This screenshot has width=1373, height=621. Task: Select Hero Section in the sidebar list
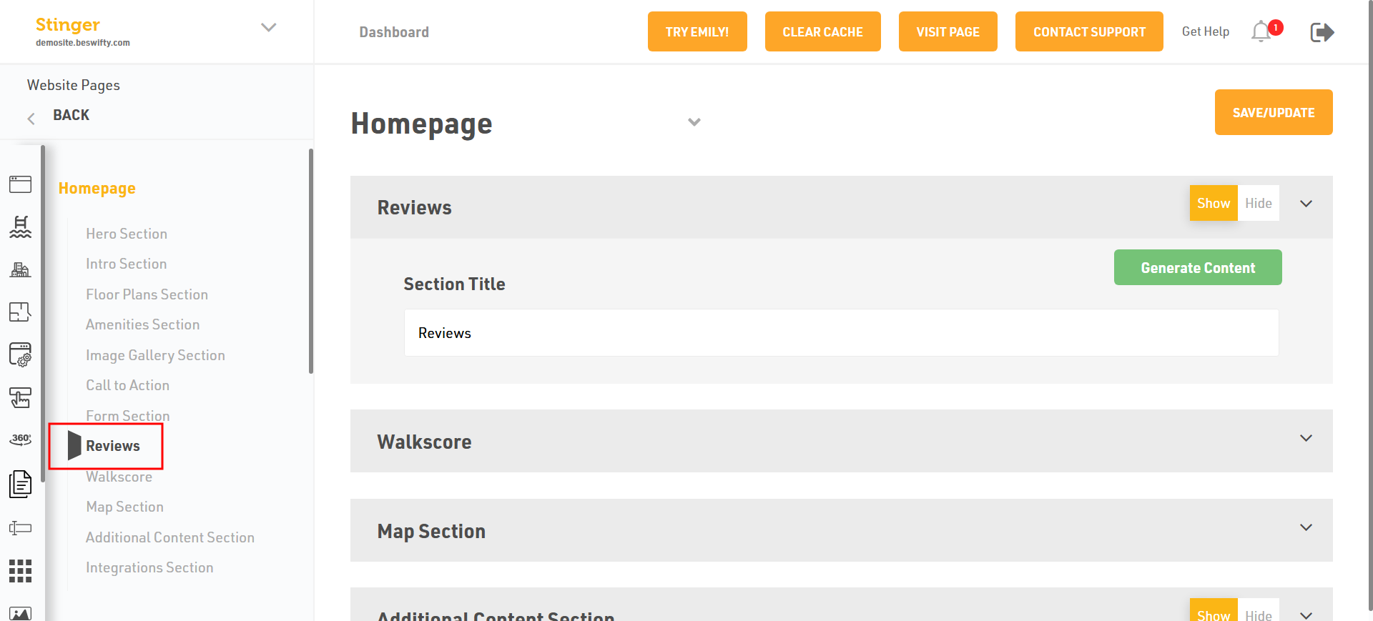127,234
